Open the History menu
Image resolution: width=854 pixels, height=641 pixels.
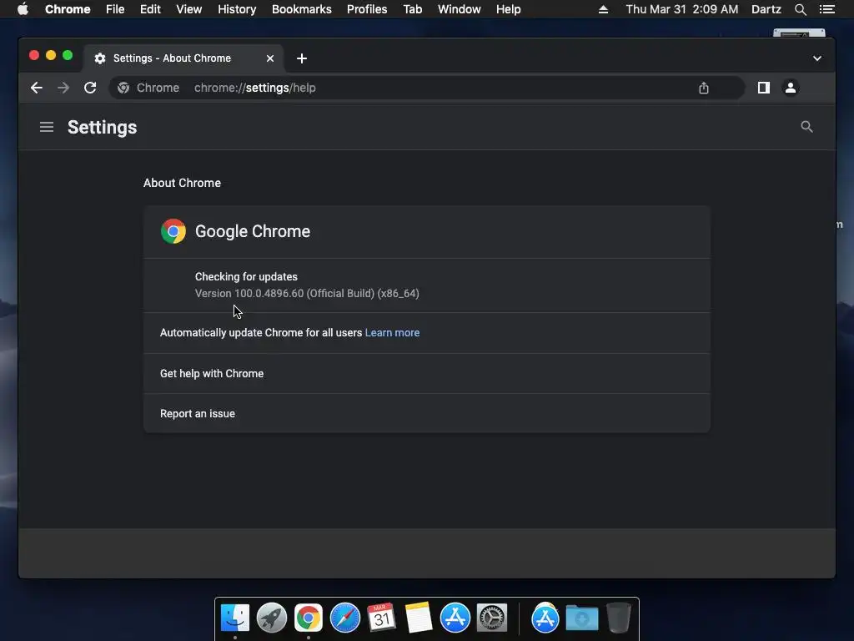point(237,9)
